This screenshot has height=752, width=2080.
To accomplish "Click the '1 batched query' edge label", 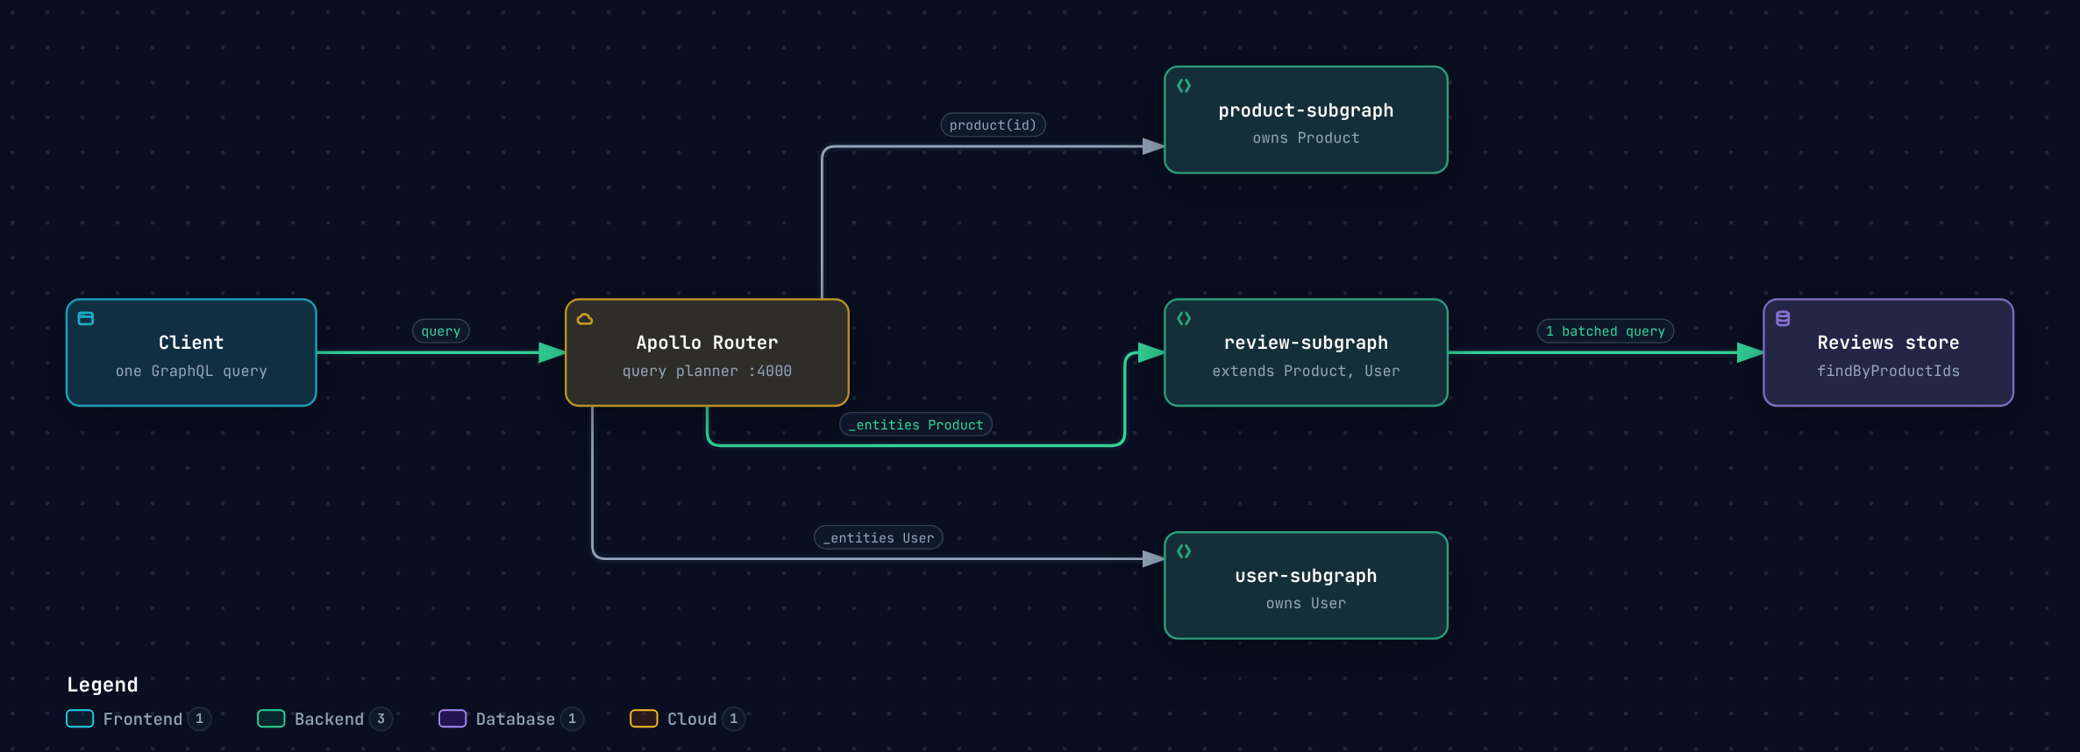I will (1606, 331).
